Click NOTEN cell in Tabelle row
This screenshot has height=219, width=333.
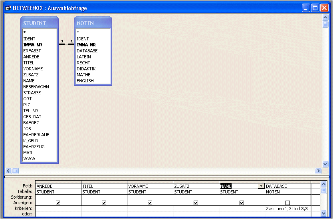(x=288, y=192)
